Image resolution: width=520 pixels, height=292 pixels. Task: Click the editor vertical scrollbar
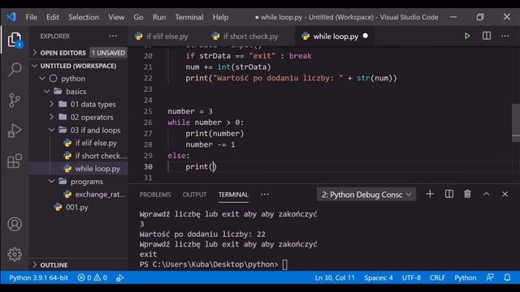coord(516,122)
